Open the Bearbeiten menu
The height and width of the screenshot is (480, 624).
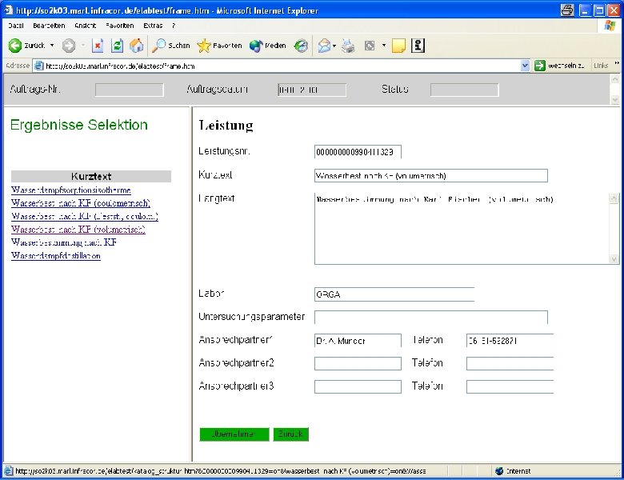(49, 26)
